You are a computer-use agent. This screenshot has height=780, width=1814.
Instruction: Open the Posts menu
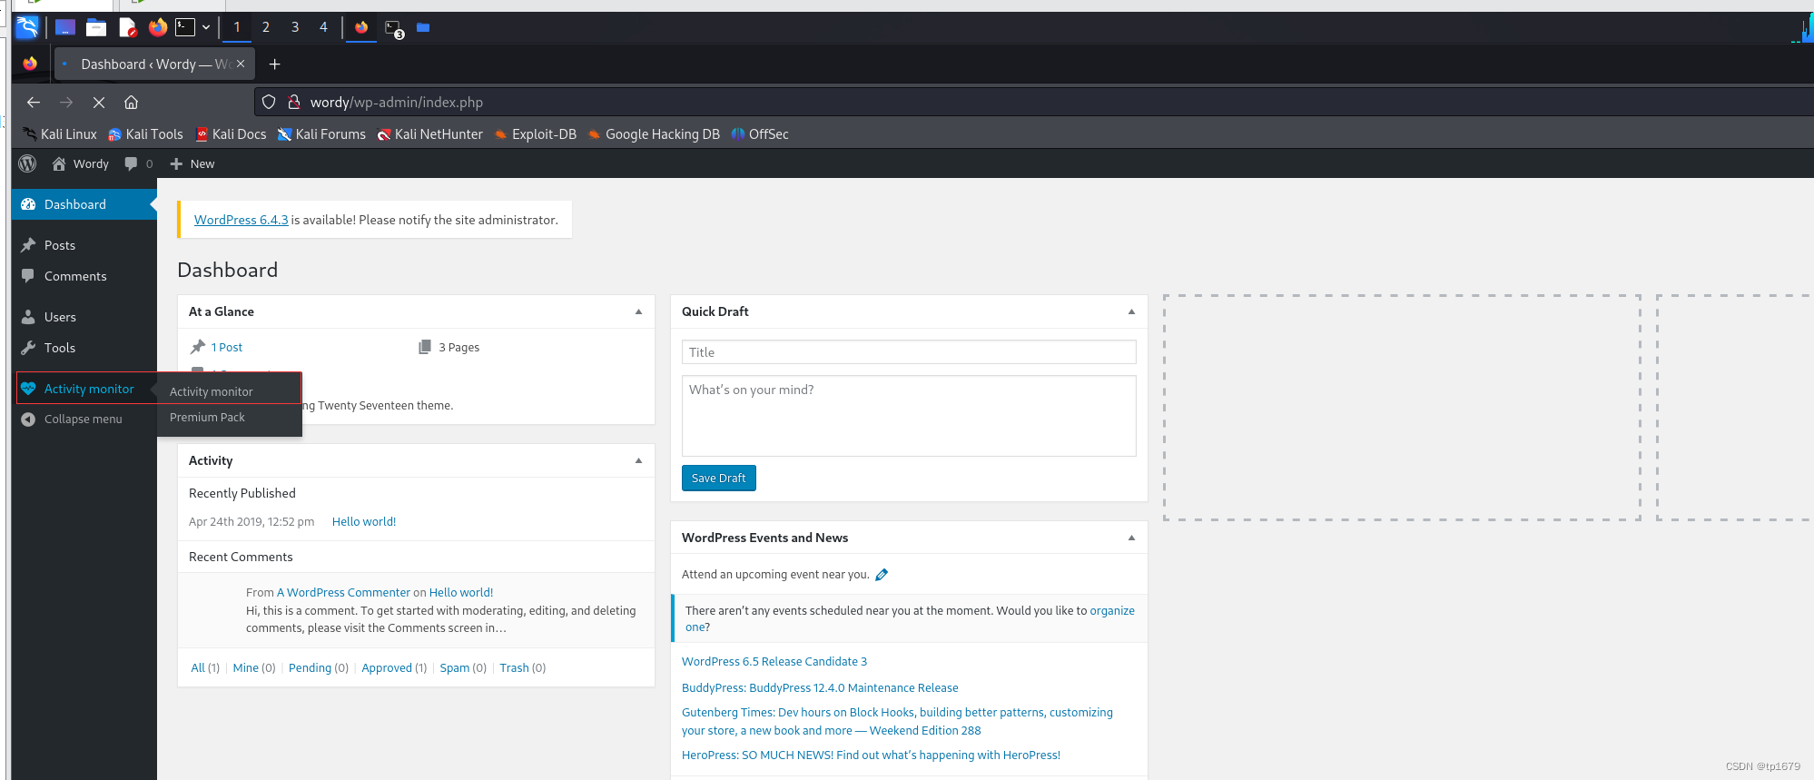(x=84, y=245)
